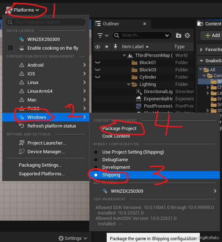This screenshot has width=222, height=242.
Task: Select Block01 folder in Outliner
Action: click(x=144, y=63)
